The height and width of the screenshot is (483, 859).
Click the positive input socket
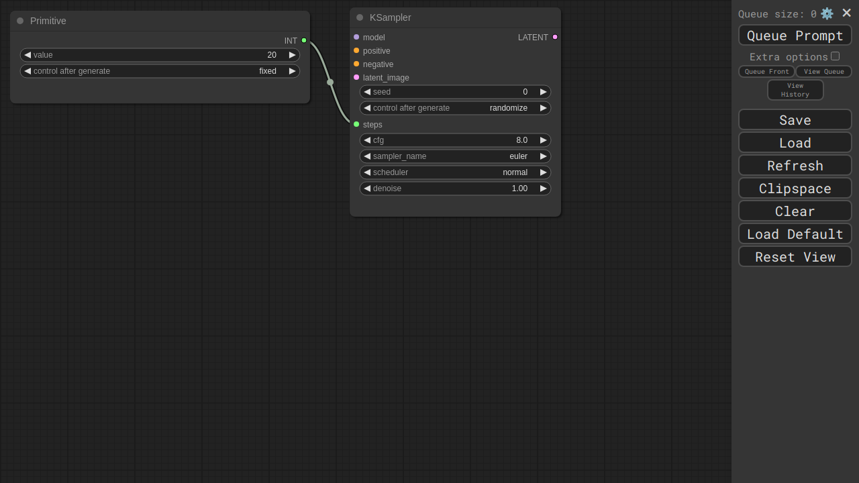pyautogui.click(x=356, y=50)
